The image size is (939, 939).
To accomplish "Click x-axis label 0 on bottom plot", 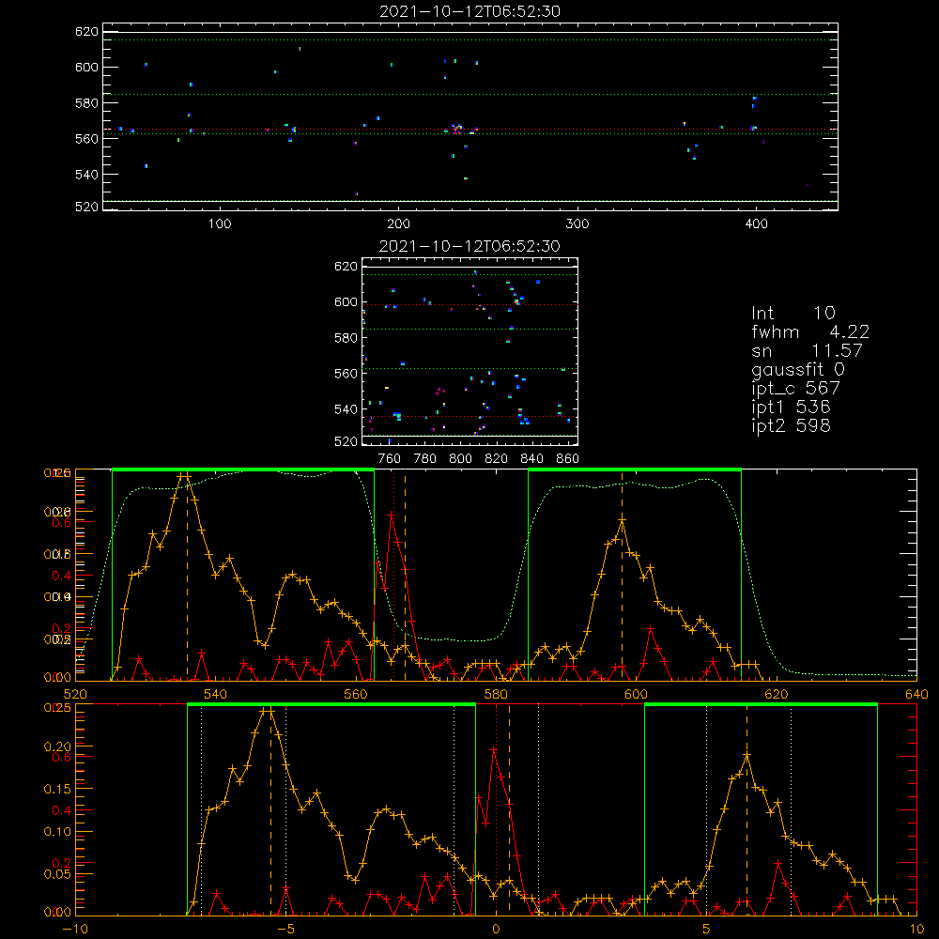I will 496,930.
